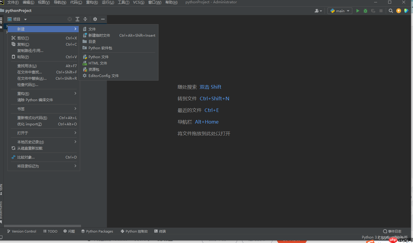Open the Bookmarks side tab
The width and height of the screenshot is (413, 243).
tap(1, 212)
